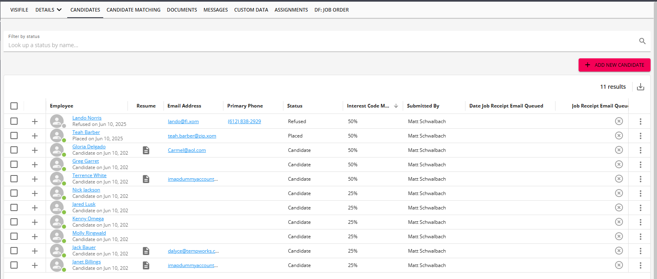Open email link lando@fi.xom
The image size is (657, 279).
(x=183, y=122)
